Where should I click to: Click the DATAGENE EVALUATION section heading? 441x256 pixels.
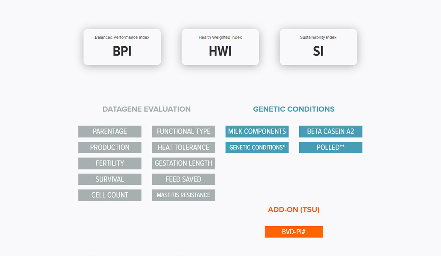tap(146, 109)
